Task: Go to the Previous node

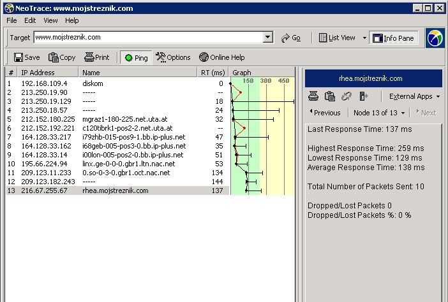Action: (x=325, y=113)
